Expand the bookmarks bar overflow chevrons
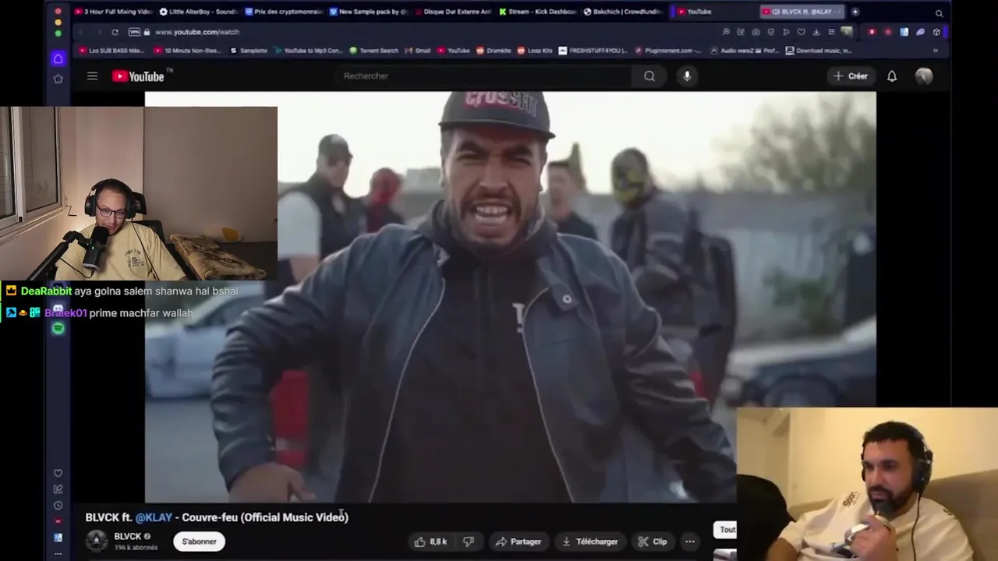 [936, 51]
